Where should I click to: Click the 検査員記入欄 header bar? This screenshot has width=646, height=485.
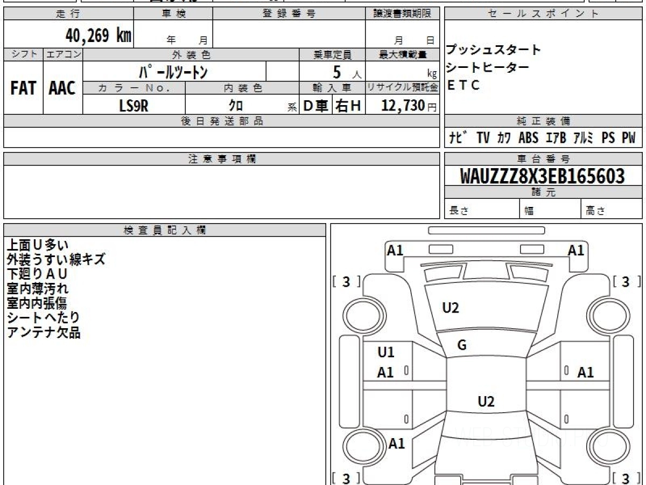(165, 230)
